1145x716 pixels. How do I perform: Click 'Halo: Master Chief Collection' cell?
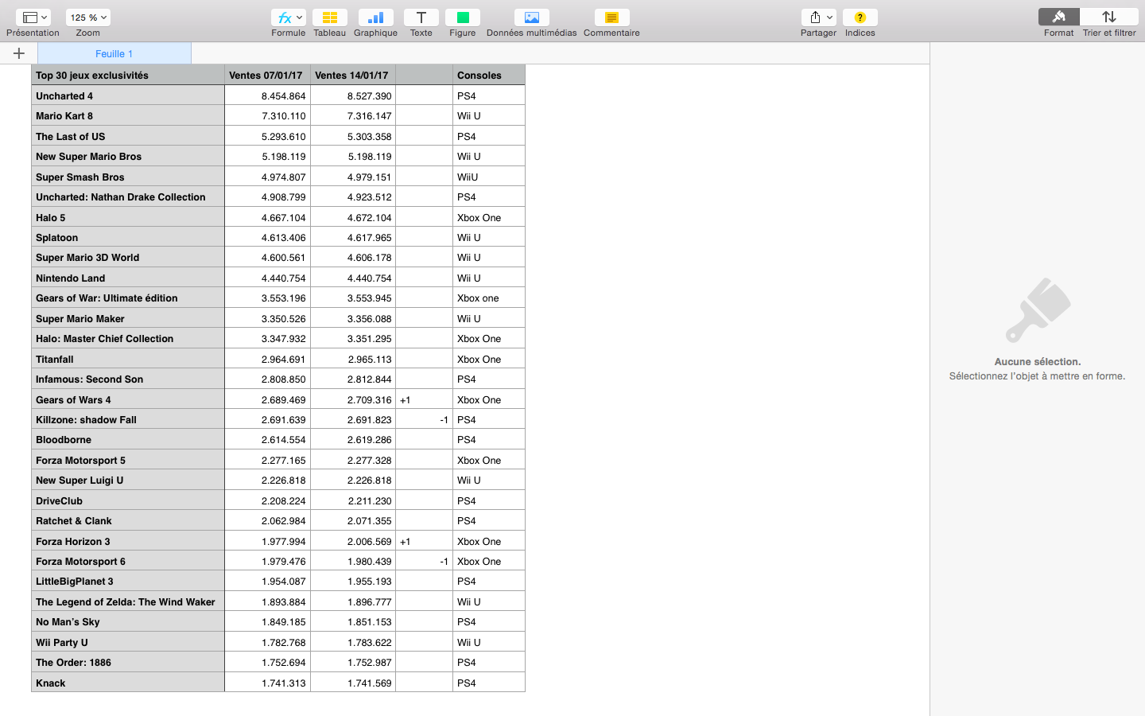point(128,338)
